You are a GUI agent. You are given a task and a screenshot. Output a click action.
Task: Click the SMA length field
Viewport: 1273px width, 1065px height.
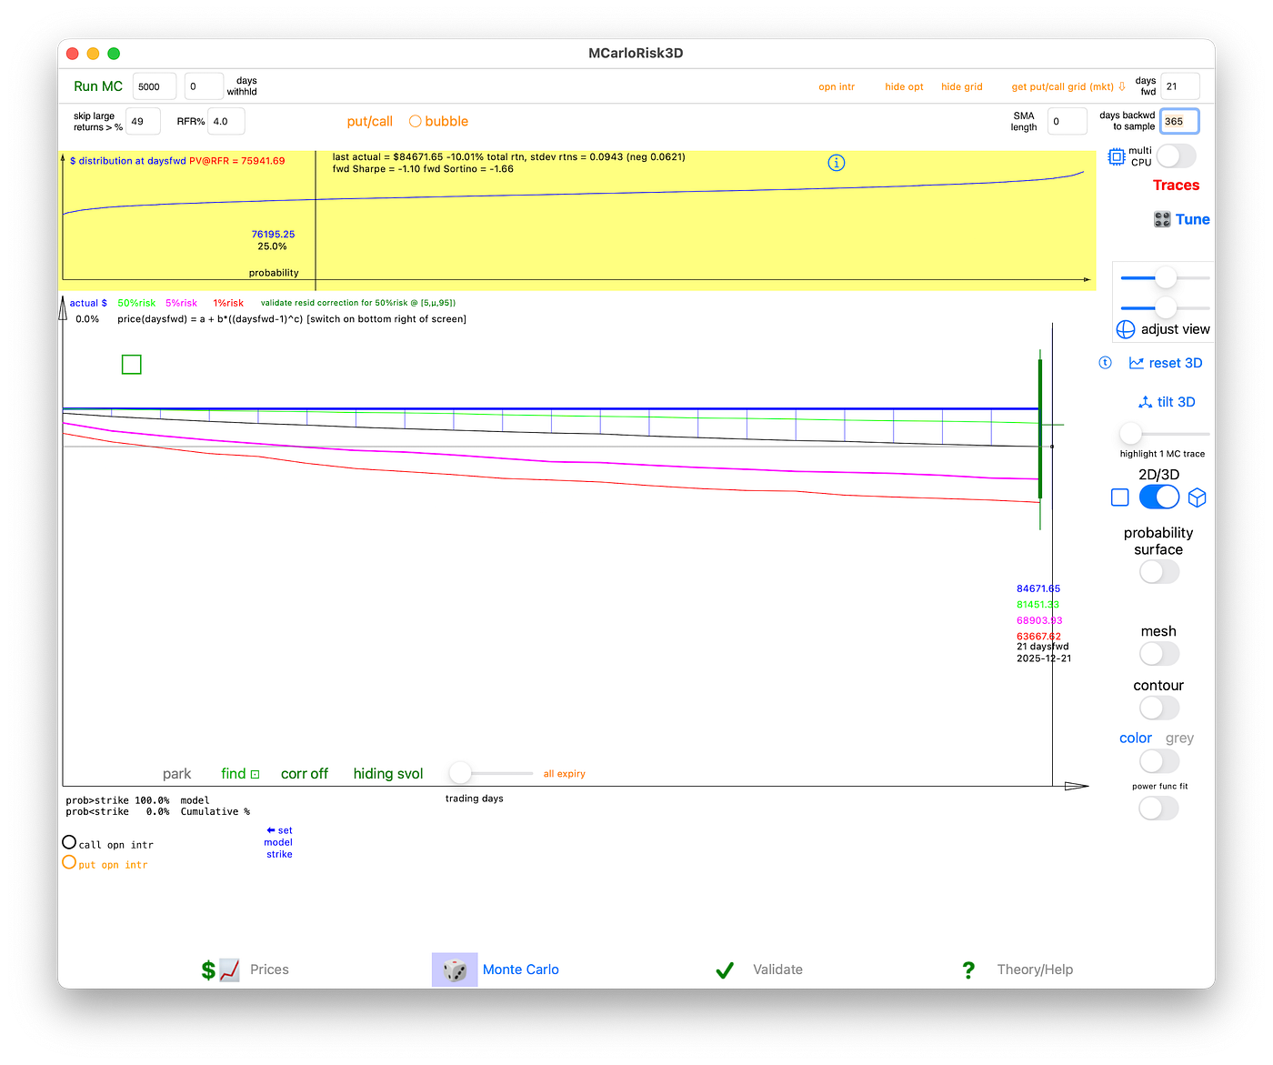(1068, 121)
